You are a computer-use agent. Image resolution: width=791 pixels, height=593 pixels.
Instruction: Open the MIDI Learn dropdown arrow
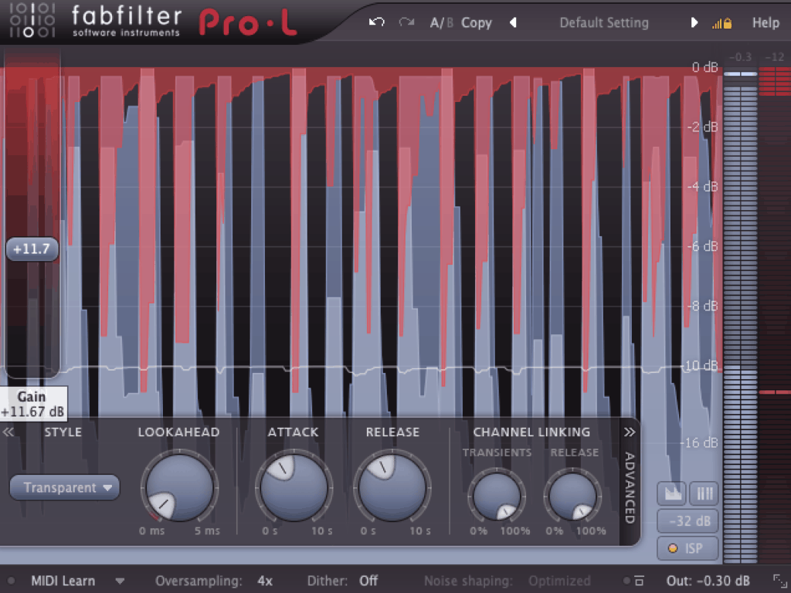pos(120,581)
